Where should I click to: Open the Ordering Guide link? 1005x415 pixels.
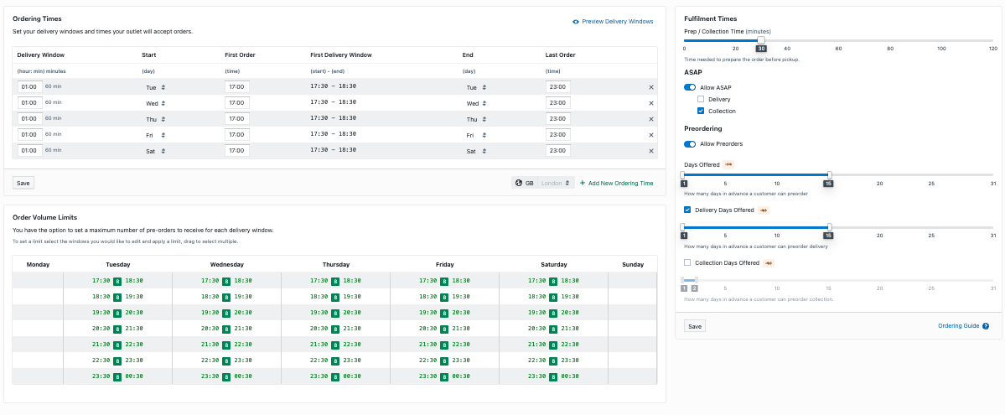tap(958, 326)
